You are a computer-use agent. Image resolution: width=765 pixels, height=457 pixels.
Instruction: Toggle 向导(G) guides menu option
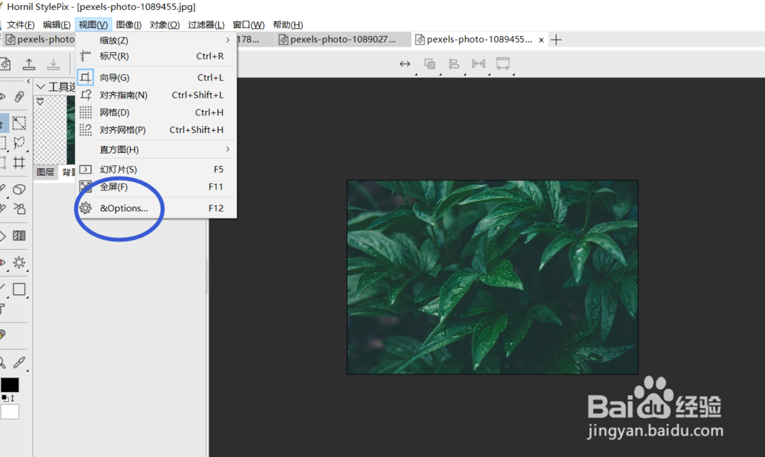click(x=156, y=77)
